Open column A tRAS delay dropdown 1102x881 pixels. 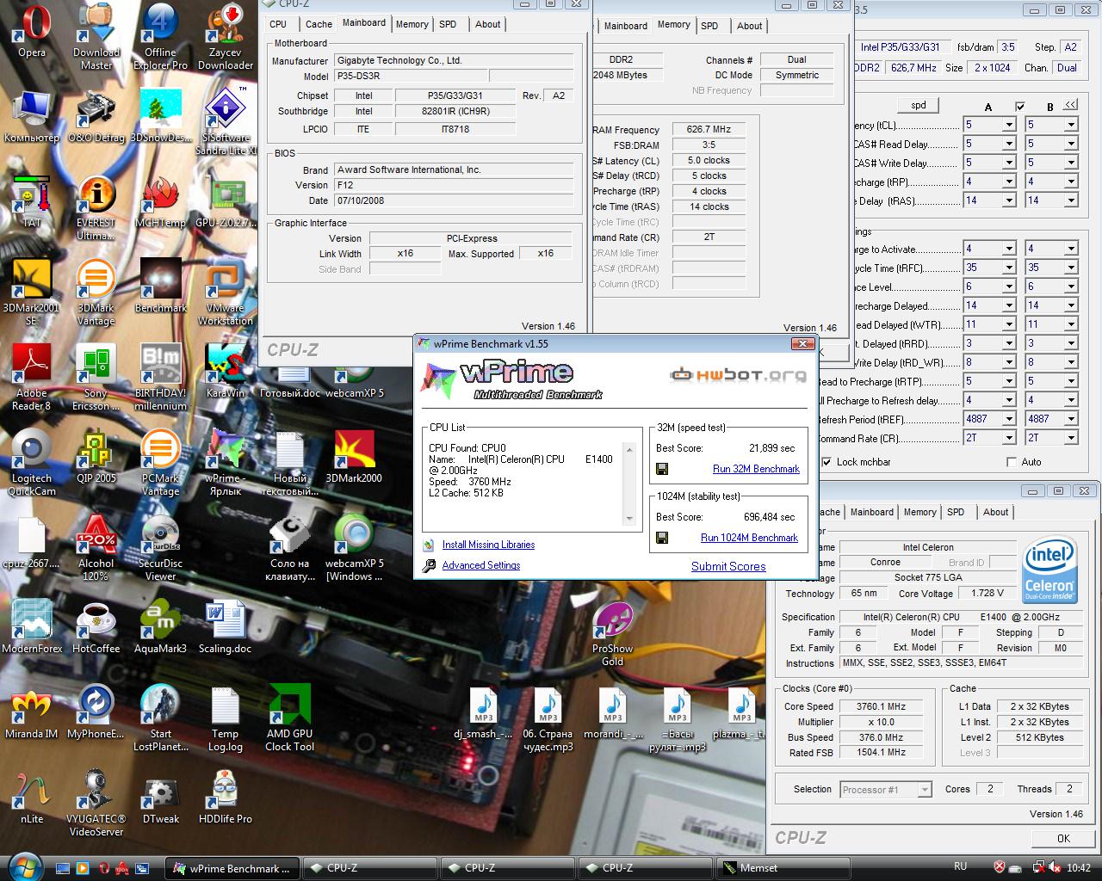1009,200
